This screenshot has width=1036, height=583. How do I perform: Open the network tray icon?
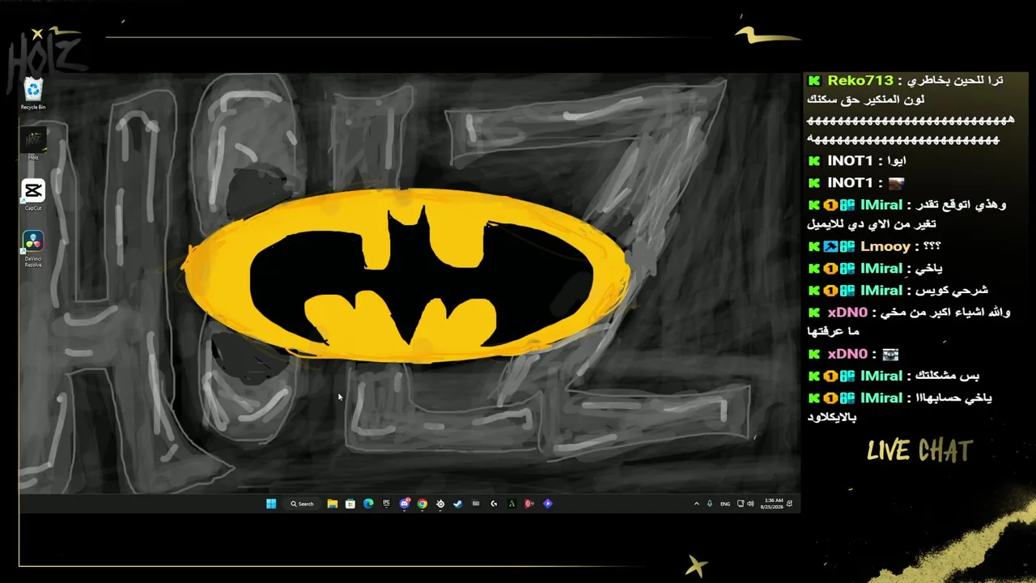point(741,504)
